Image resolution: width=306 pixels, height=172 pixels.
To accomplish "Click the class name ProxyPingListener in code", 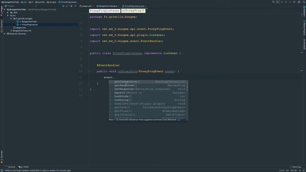I will click(x=128, y=53).
